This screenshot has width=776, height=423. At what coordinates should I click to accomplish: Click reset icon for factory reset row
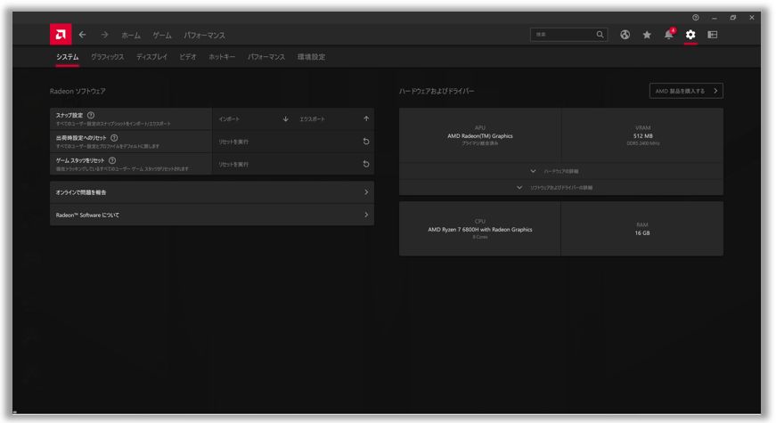[x=366, y=142]
